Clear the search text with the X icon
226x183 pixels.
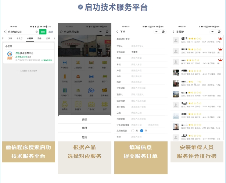(37, 32)
